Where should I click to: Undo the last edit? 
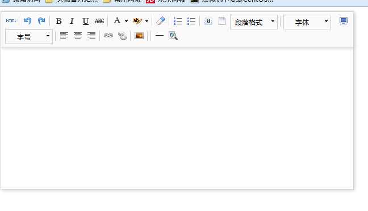(28, 21)
